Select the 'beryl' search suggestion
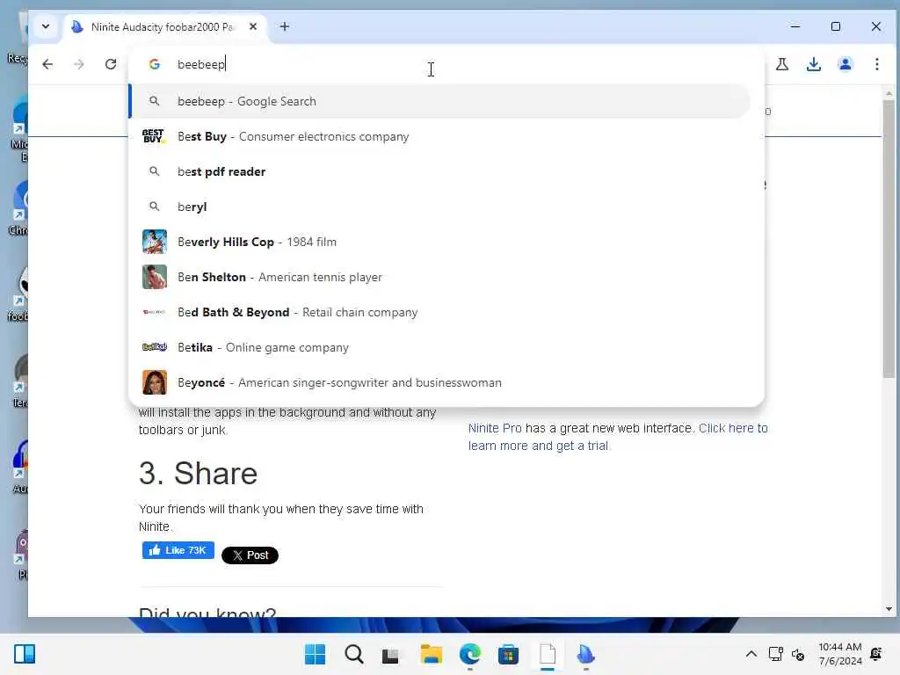Screen dimensions: 900x675 (440, 207)
